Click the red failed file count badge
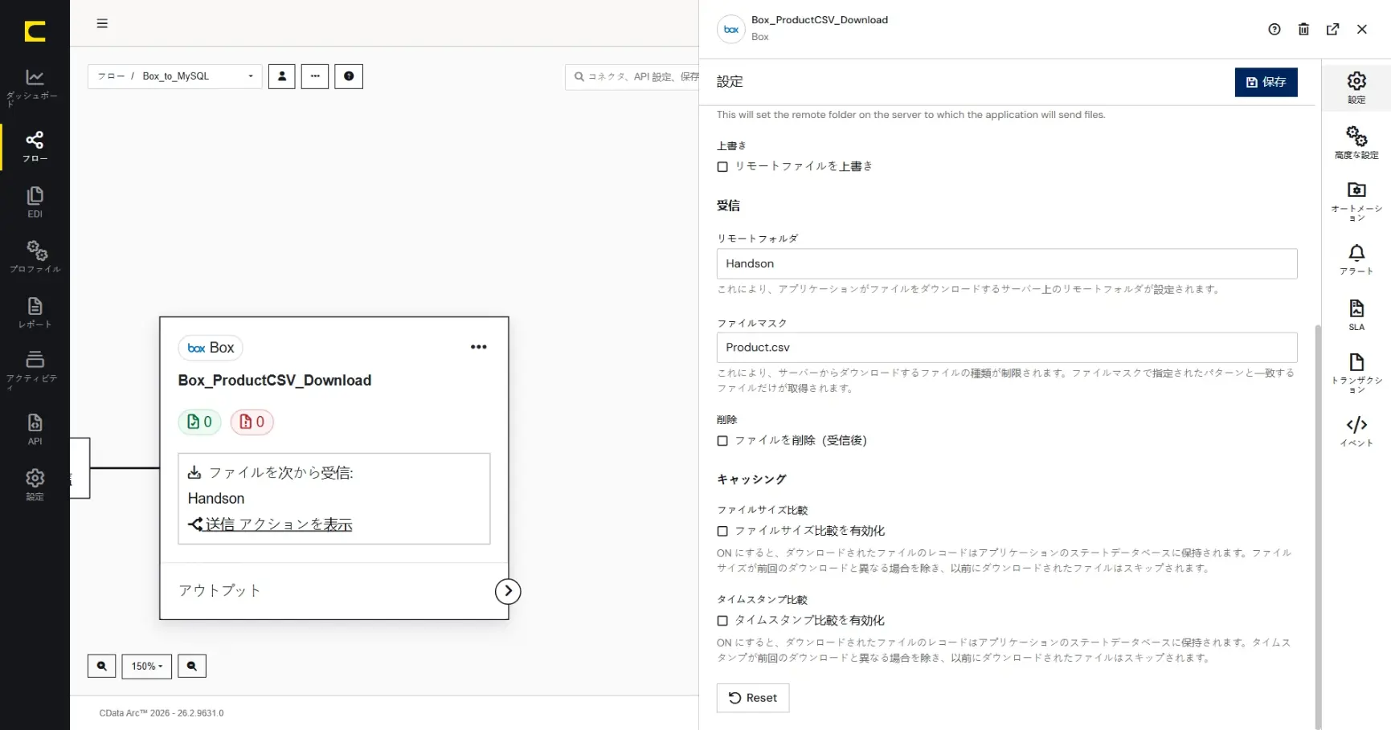Viewport: 1391px width, 730px height. 252,422
